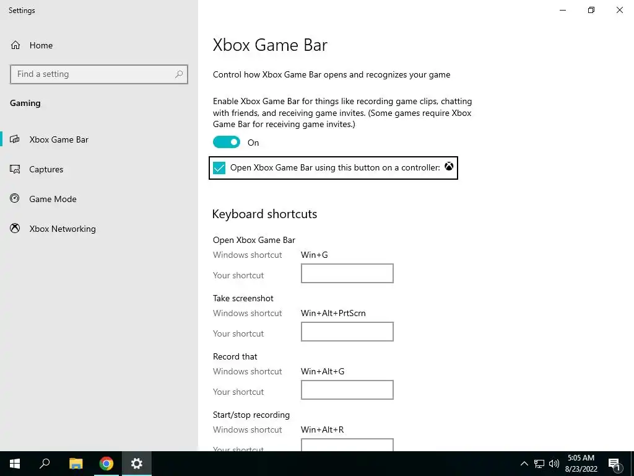Click the Xbox logo beside controller option
The height and width of the screenshot is (476, 634).
(449, 166)
